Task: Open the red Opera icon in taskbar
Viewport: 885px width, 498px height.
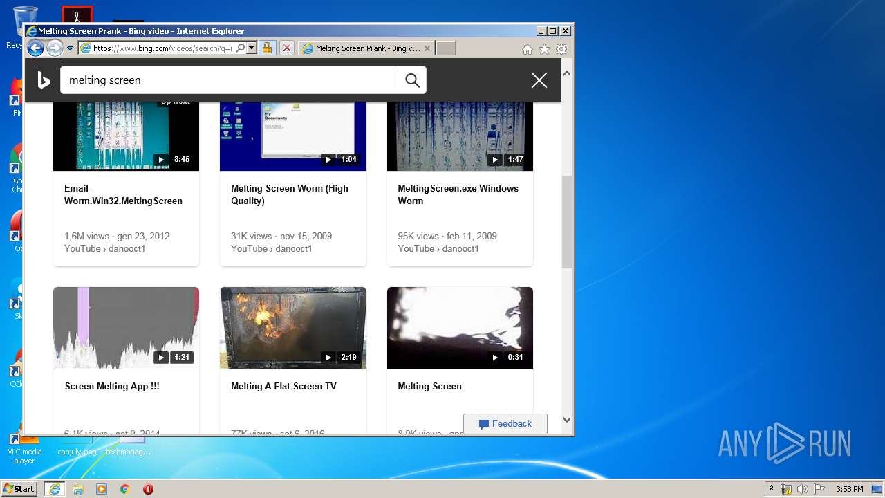Action: [148, 489]
